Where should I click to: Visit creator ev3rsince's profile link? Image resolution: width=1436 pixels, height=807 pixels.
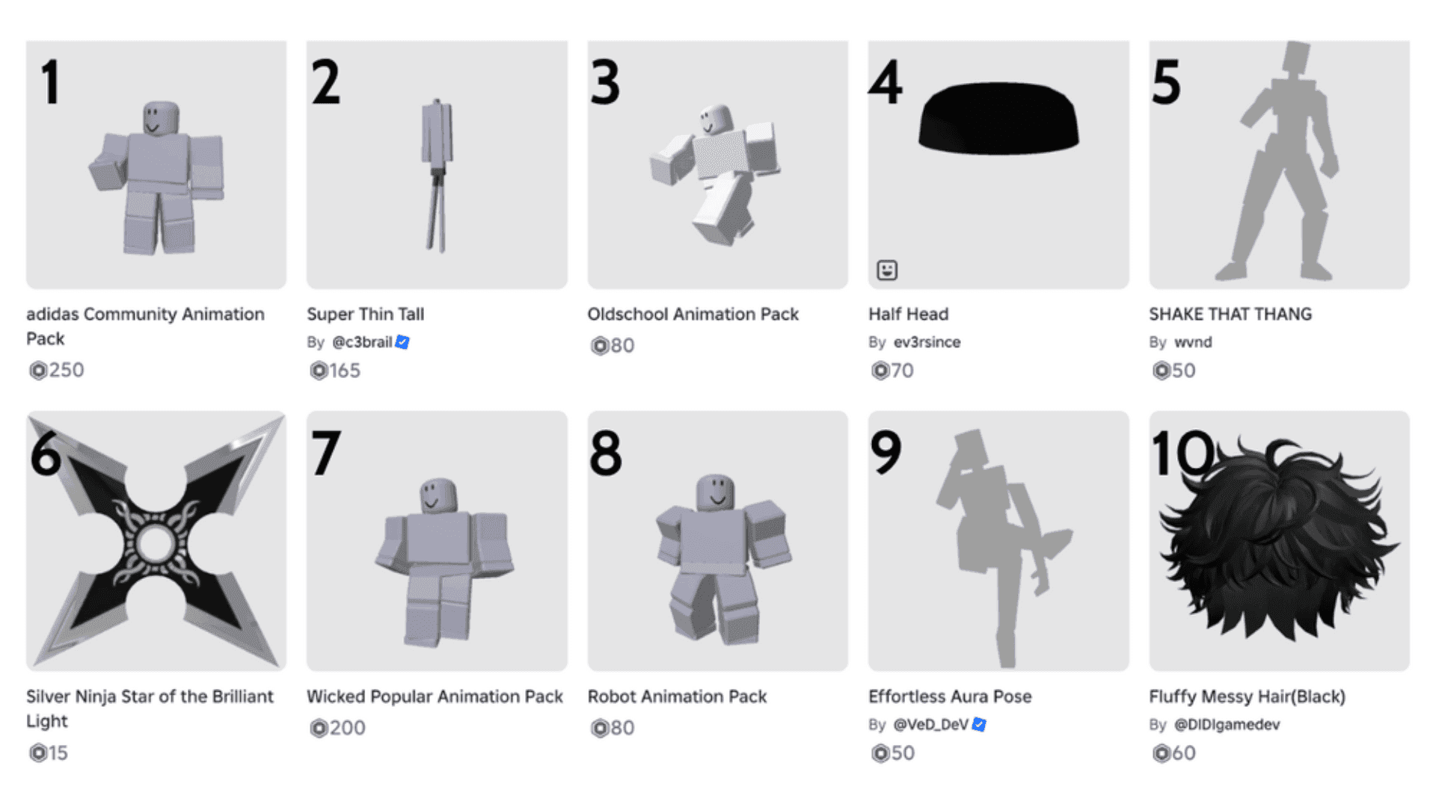pos(927,342)
